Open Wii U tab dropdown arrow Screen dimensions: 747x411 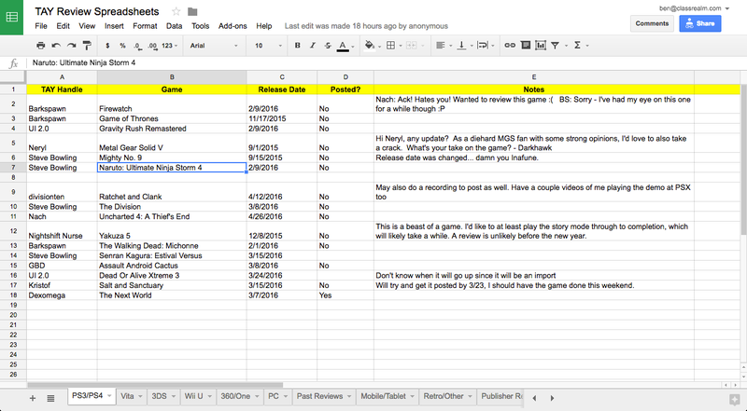pos(209,396)
